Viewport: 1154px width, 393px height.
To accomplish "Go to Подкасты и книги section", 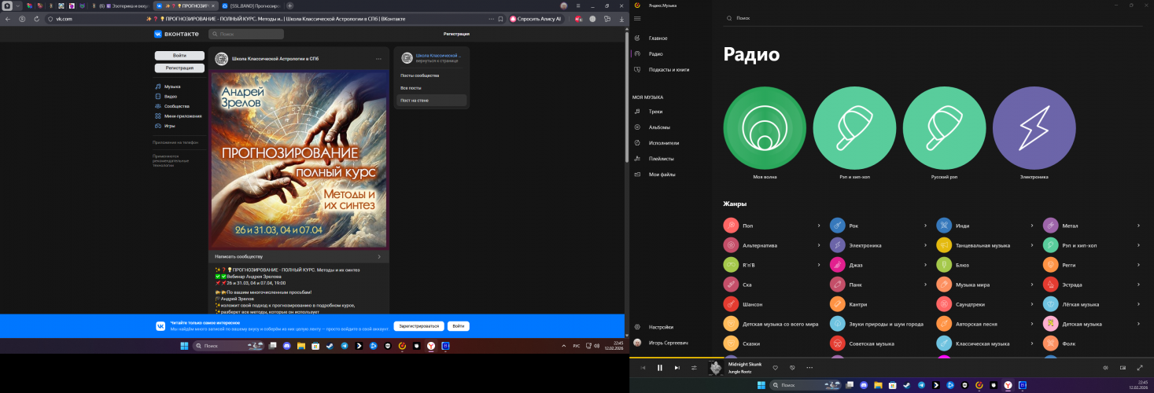I will (669, 69).
